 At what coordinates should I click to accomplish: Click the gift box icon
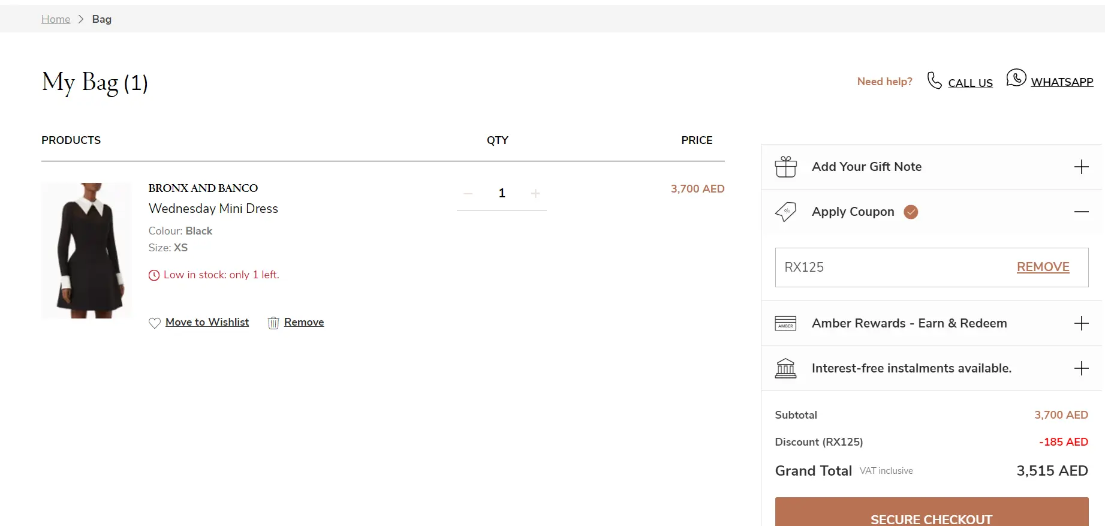point(785,167)
